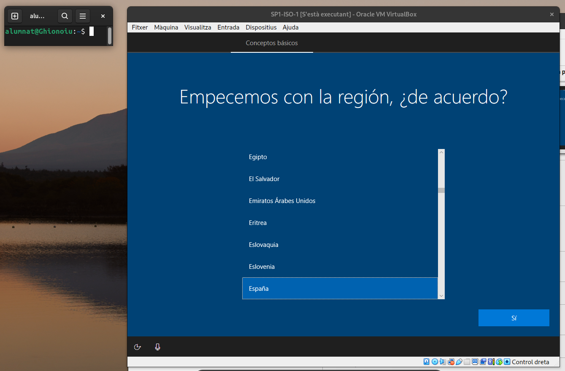Click the Ease of Access icon
Image resolution: width=565 pixels, height=371 pixels.
137,347
